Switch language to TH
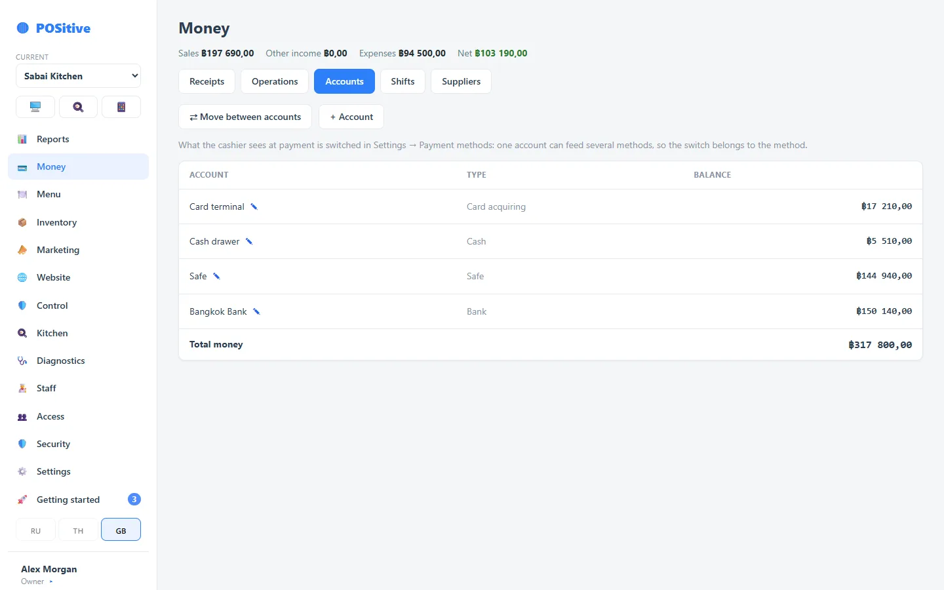The width and height of the screenshot is (944, 590). [x=78, y=530]
